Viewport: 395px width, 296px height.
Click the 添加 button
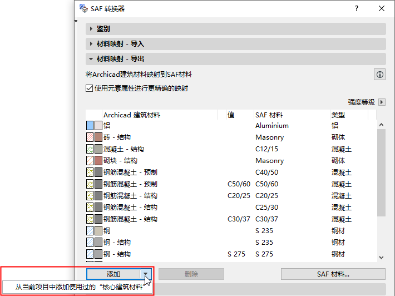[x=113, y=274]
